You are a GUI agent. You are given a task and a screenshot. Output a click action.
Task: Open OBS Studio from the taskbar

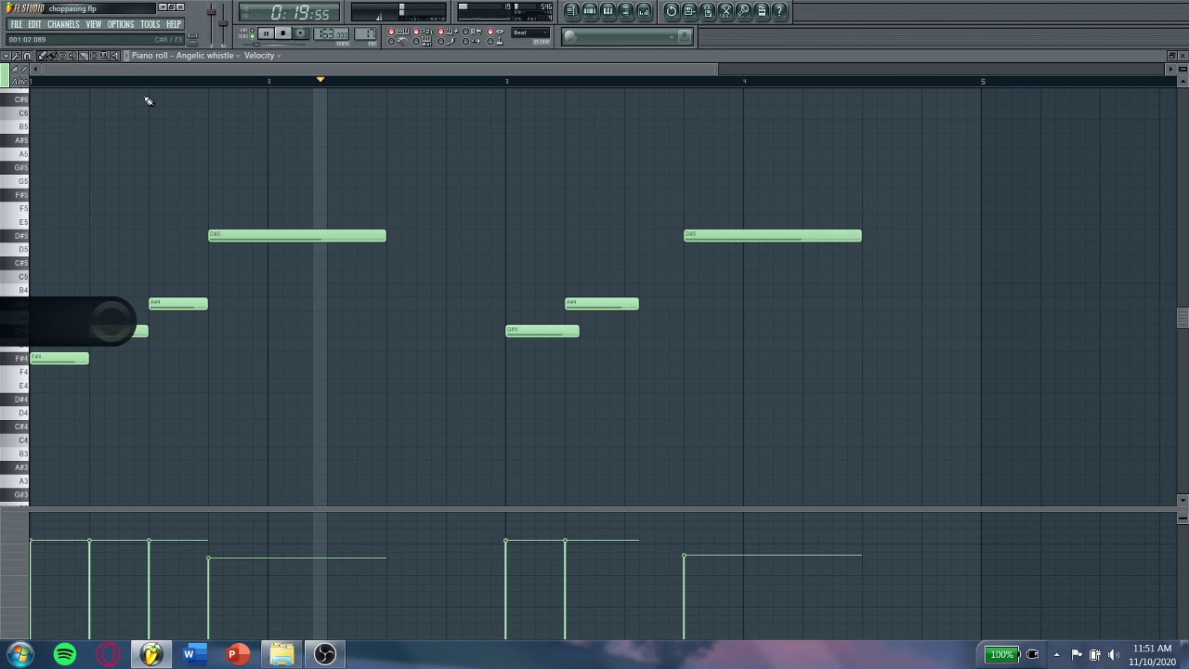click(x=325, y=654)
